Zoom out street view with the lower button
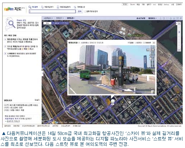The width and height of the screenshot is (185, 148). point(151,59)
